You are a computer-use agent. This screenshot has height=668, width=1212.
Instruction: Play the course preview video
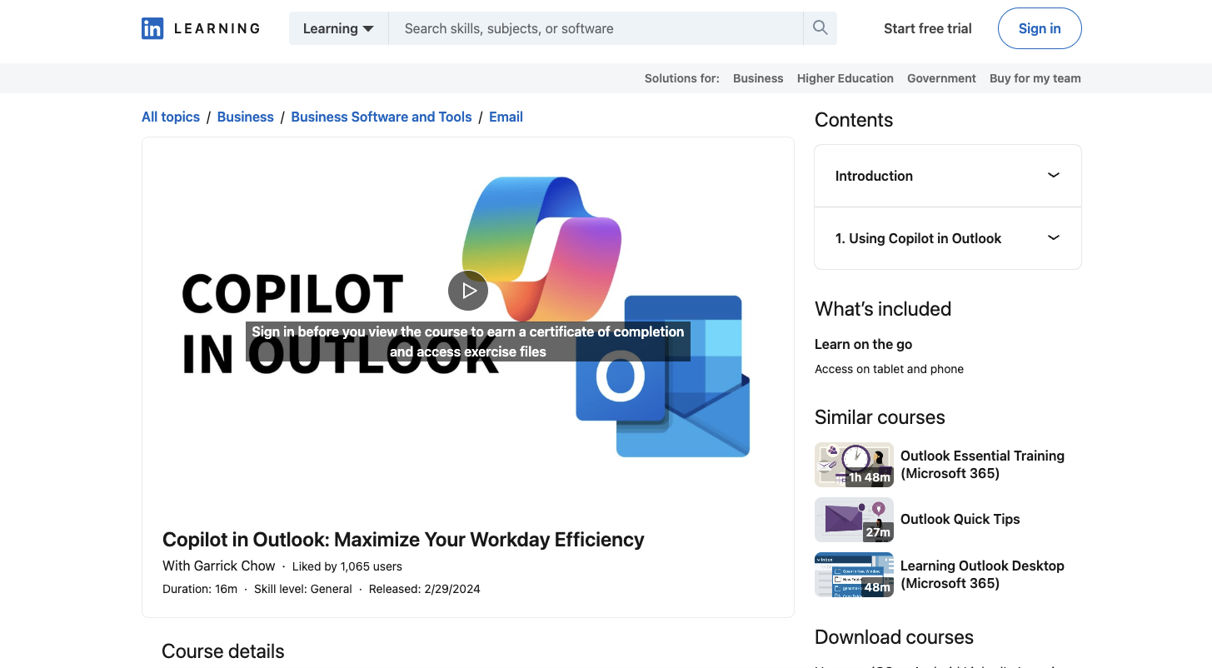(x=468, y=291)
